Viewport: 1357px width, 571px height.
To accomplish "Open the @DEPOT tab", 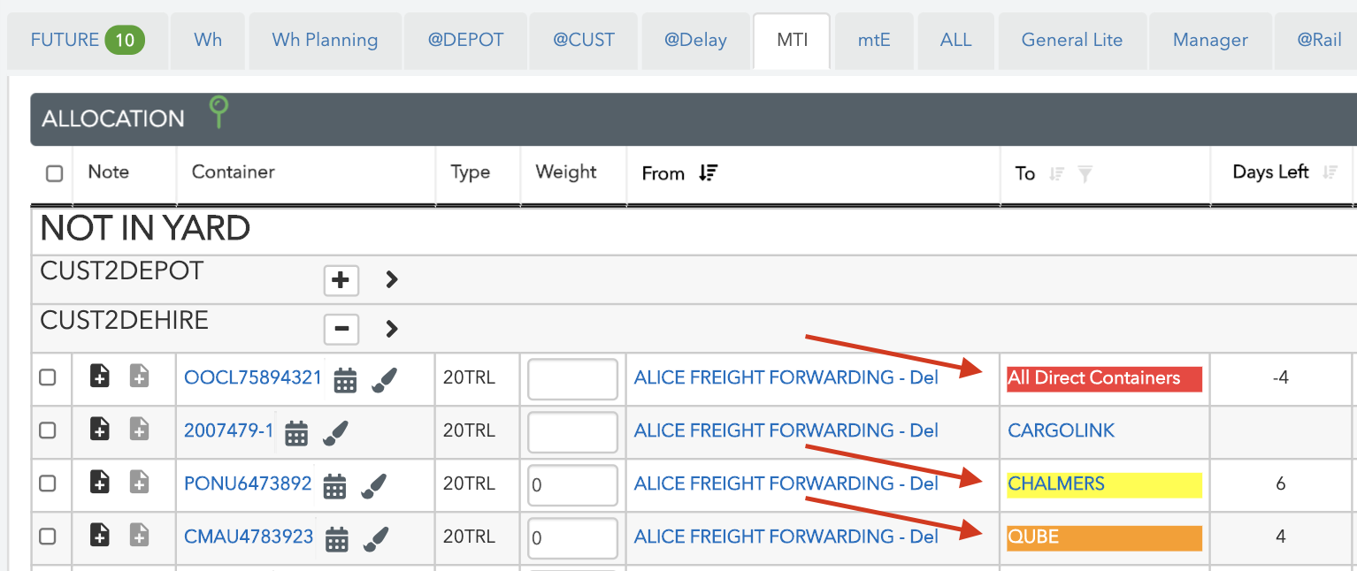I will point(465,40).
